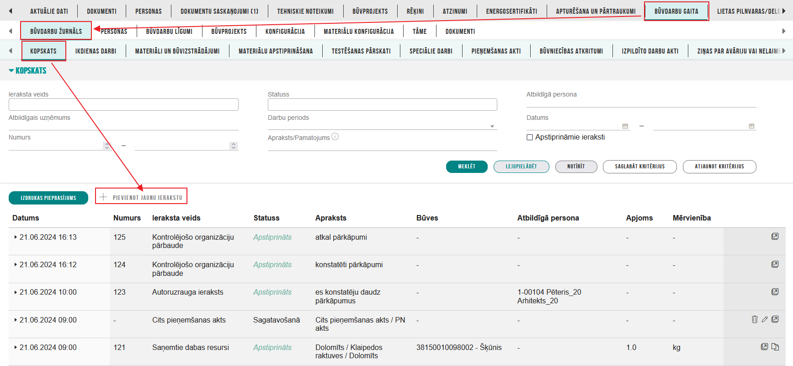Click the Ieraksta veids column header
The width and height of the screenshot is (793, 366).
click(x=176, y=218)
